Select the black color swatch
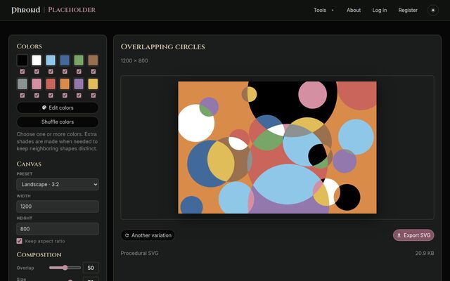Image resolution: width=450 pixels, height=281 pixels. [22, 60]
